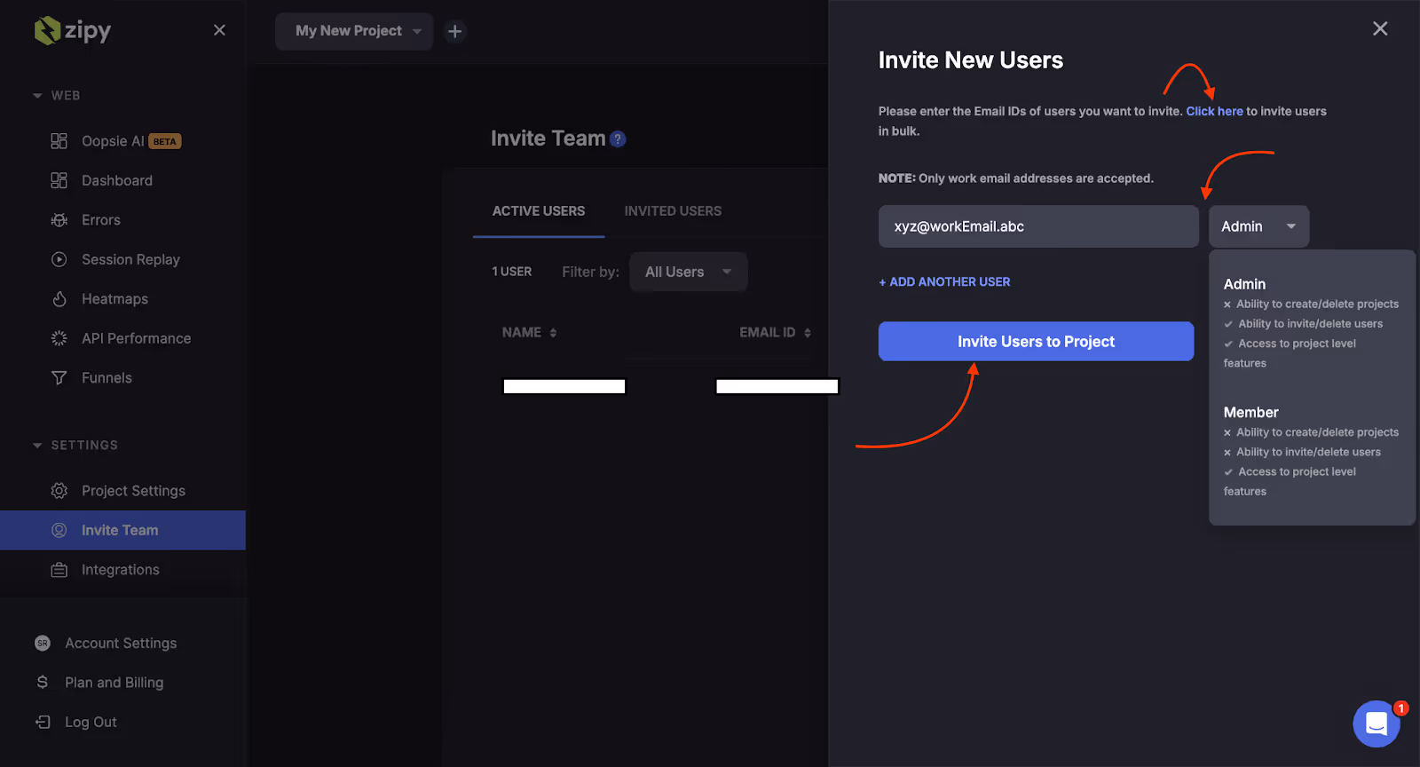Open Account Settings

point(121,643)
